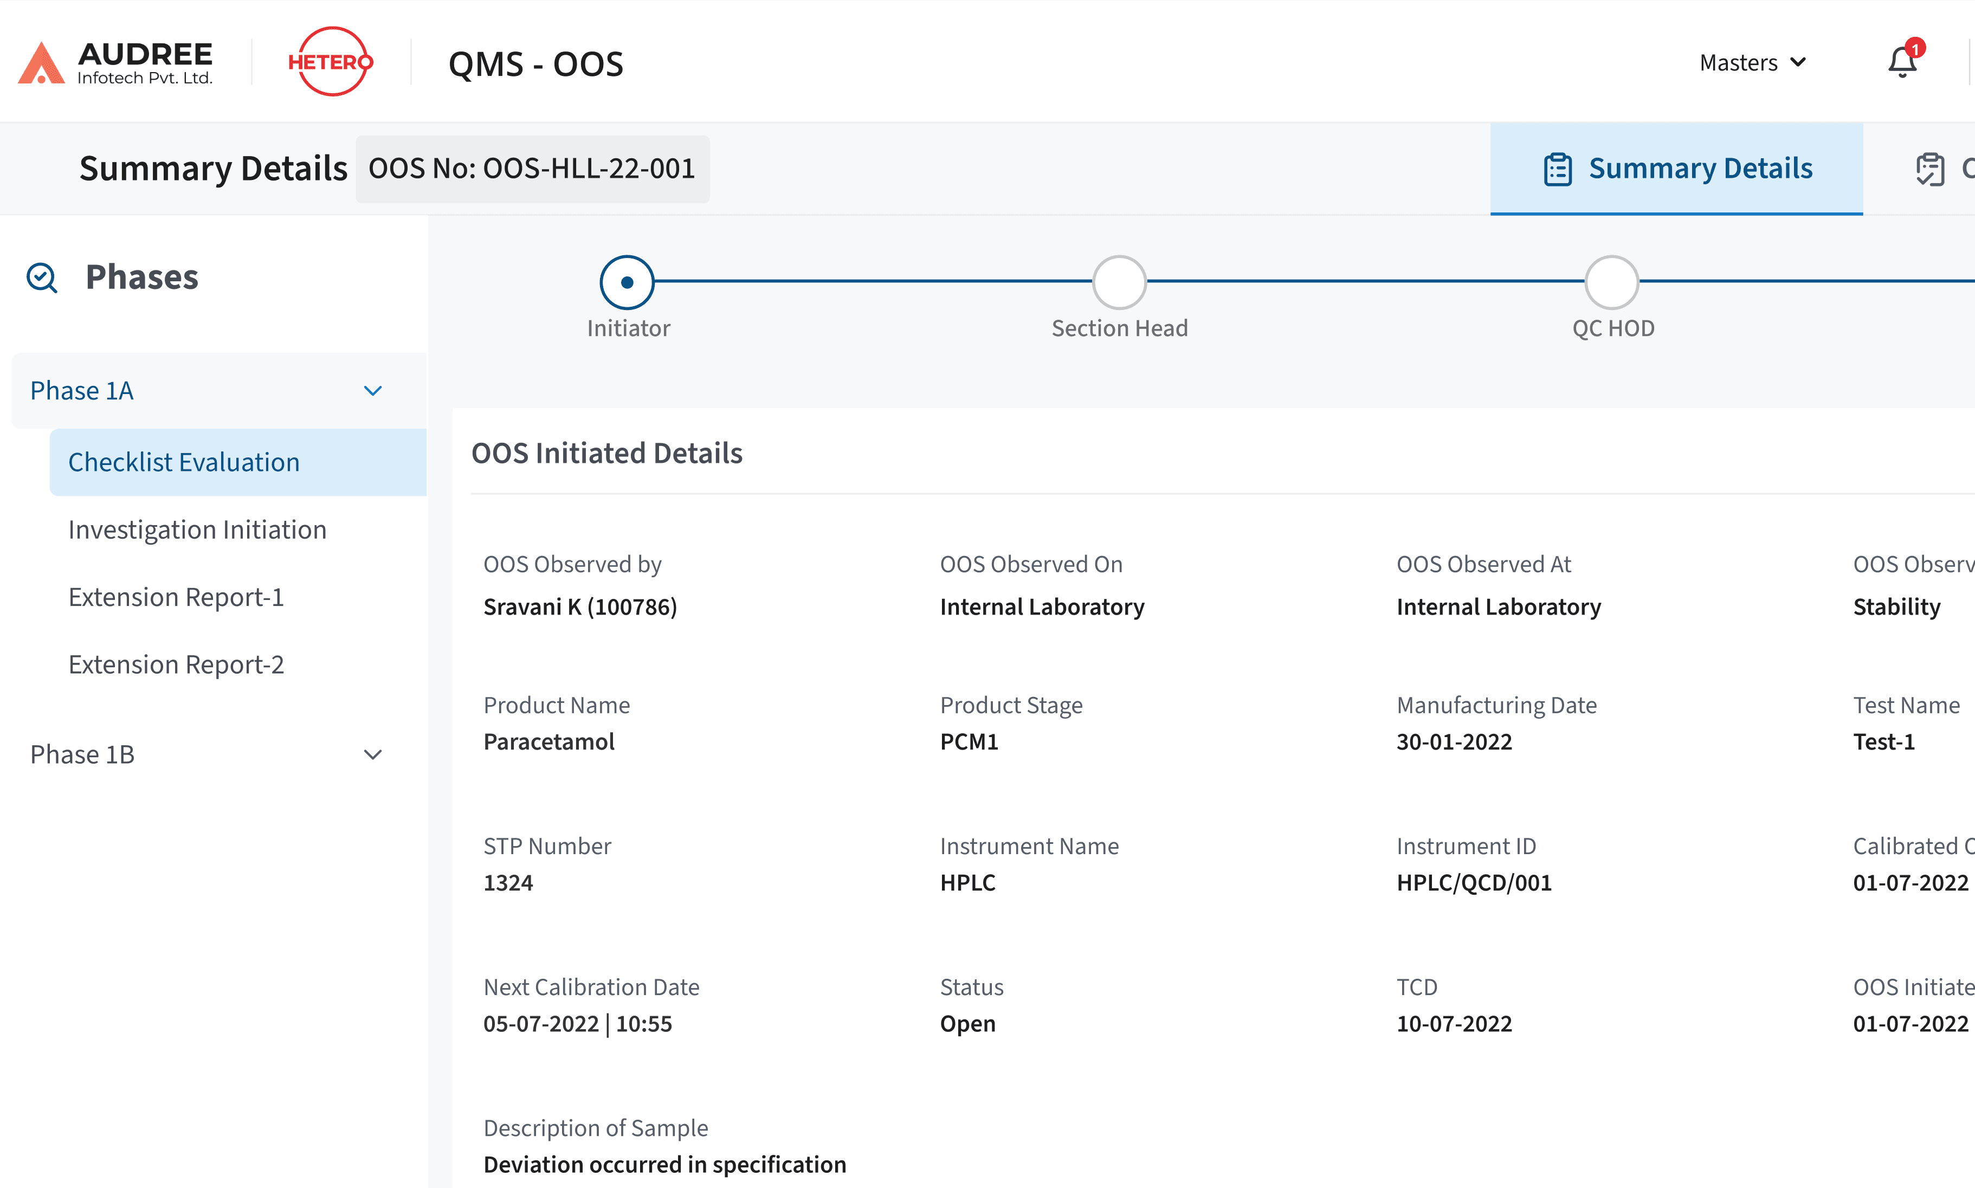Open Extension Report-1

tap(176, 597)
